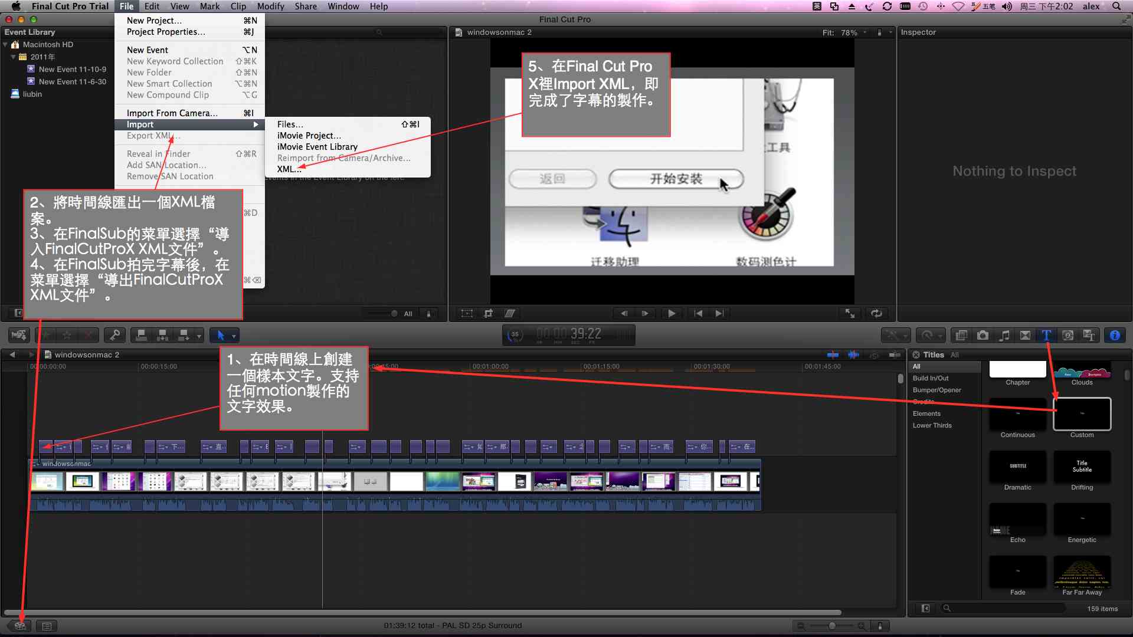Click the Transform tool icon below viewer
Image resolution: width=1133 pixels, height=637 pixels.
click(467, 313)
